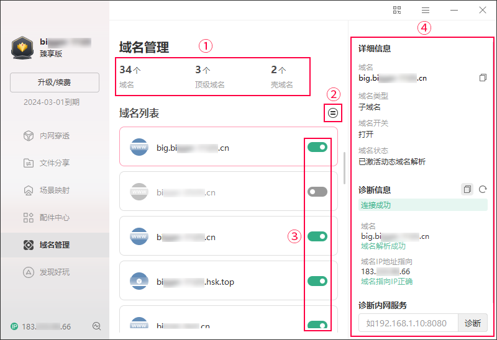Expand the 3 top-level domains arrow
This screenshot has width=497, height=340.
point(207,71)
